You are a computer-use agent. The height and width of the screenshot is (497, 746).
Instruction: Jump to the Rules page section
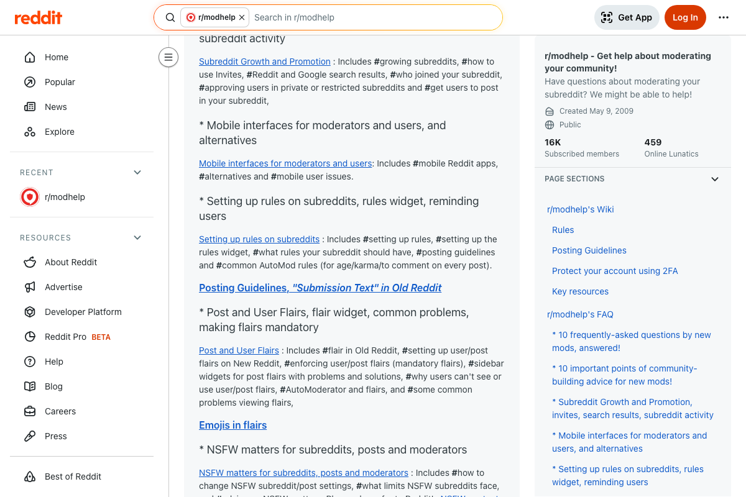pyautogui.click(x=563, y=230)
